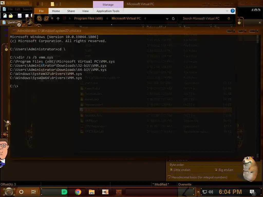This screenshot has height=197, width=263.
Task: Click Explorer's Back navigation button
Action: 39,18
